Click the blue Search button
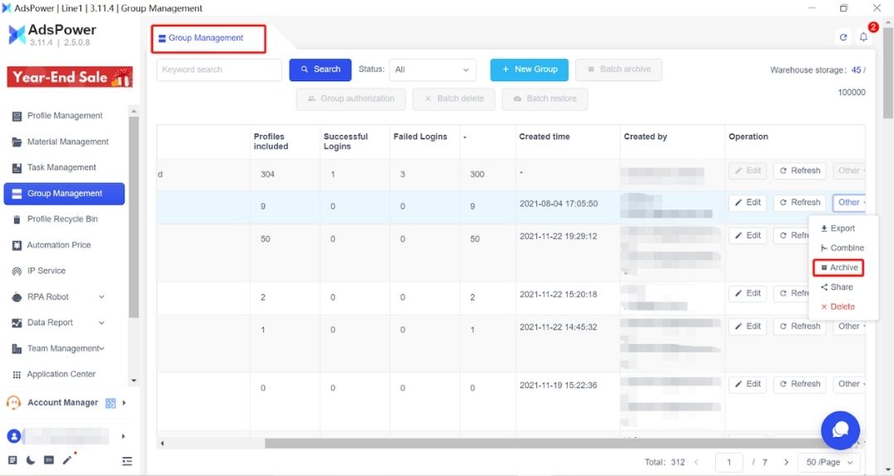This screenshot has width=894, height=476. click(x=320, y=70)
